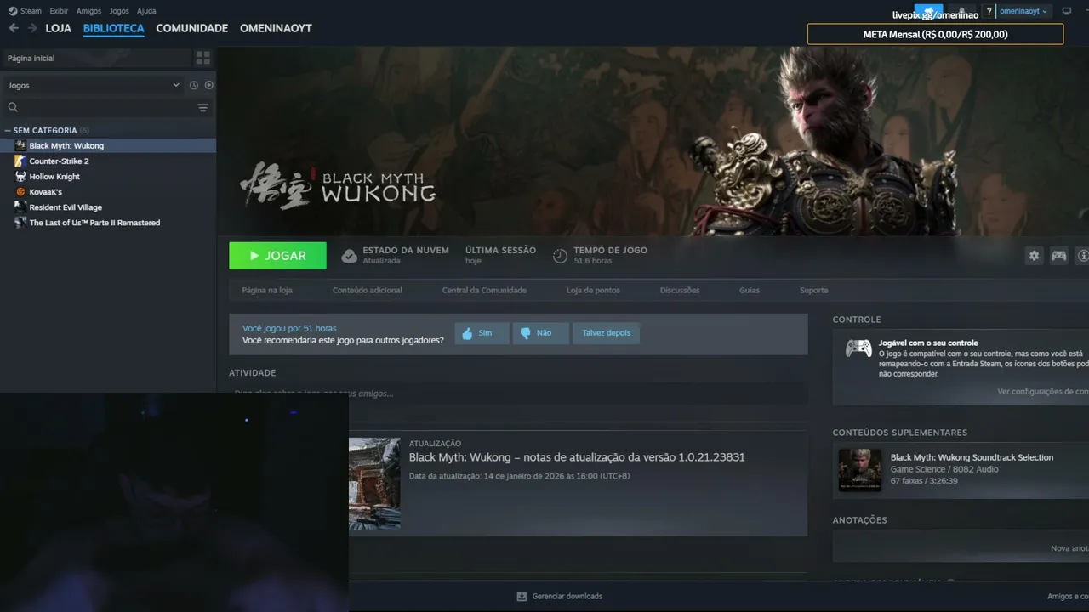Click the gamepad icon in Controle panel
Image resolution: width=1089 pixels, height=612 pixels.
(x=858, y=348)
